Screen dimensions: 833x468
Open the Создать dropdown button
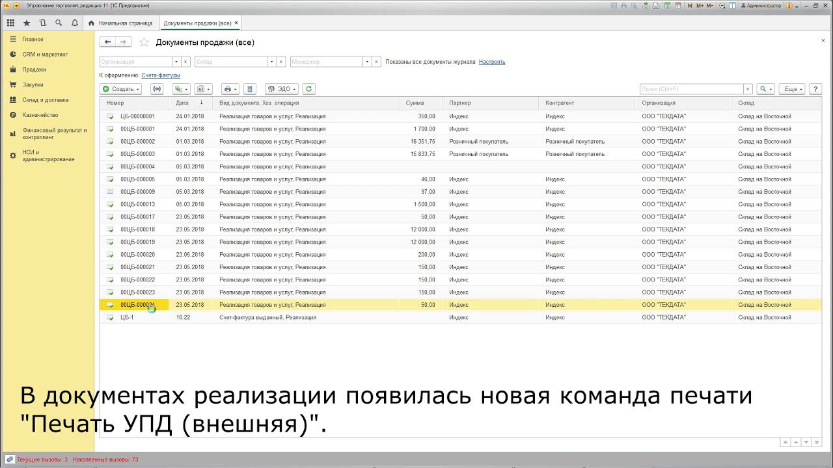(121, 89)
